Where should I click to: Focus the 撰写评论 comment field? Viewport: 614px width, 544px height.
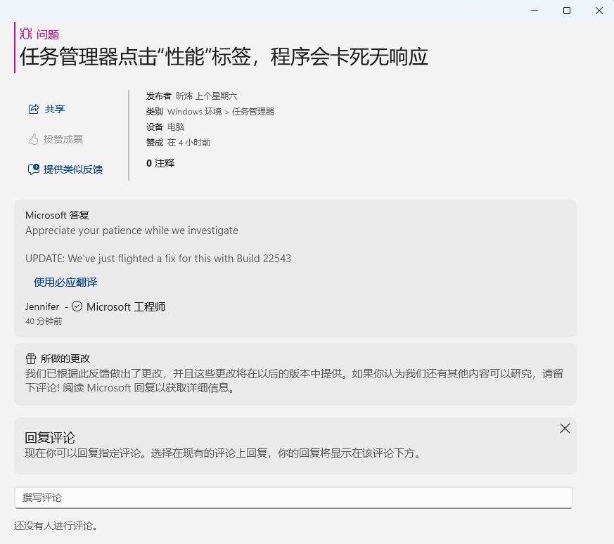point(293,498)
